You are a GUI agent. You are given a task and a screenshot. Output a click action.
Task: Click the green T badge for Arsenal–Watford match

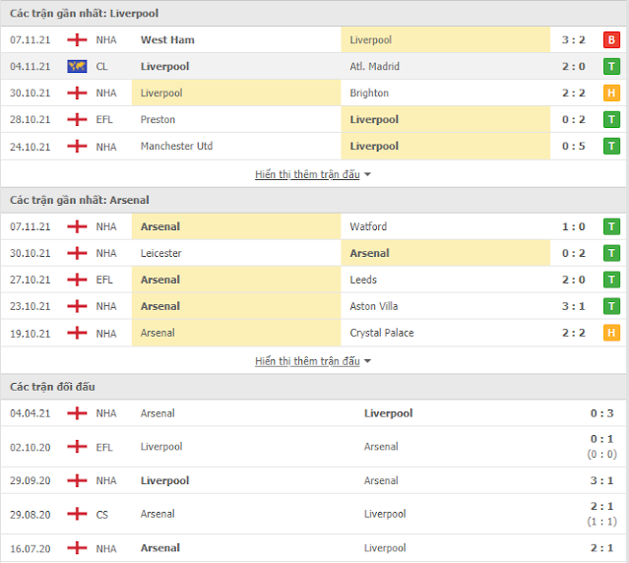pos(611,226)
